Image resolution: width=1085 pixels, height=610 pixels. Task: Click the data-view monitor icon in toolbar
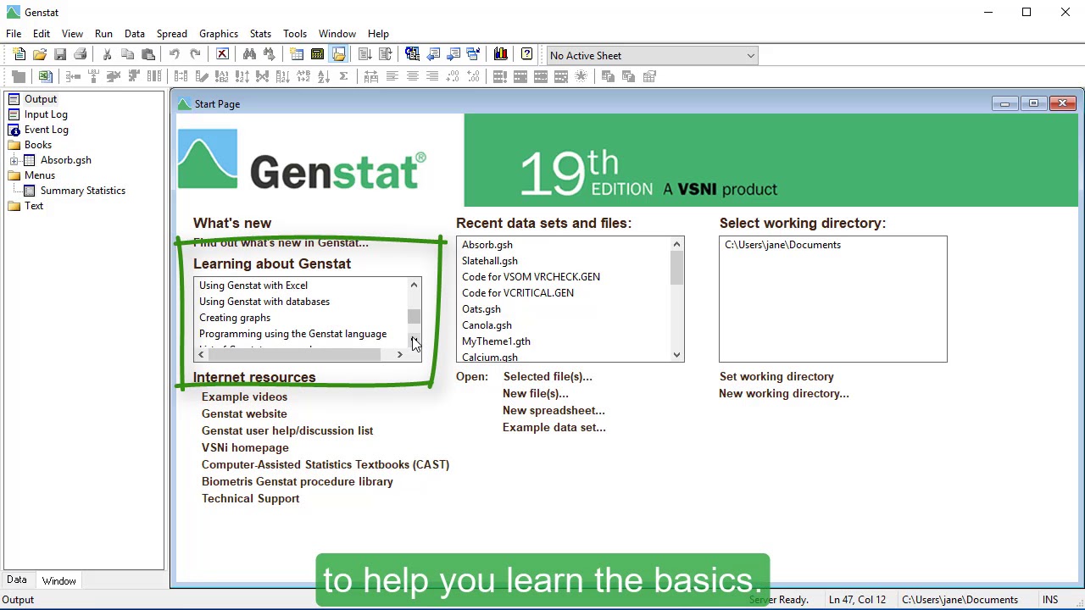pyautogui.click(x=412, y=55)
